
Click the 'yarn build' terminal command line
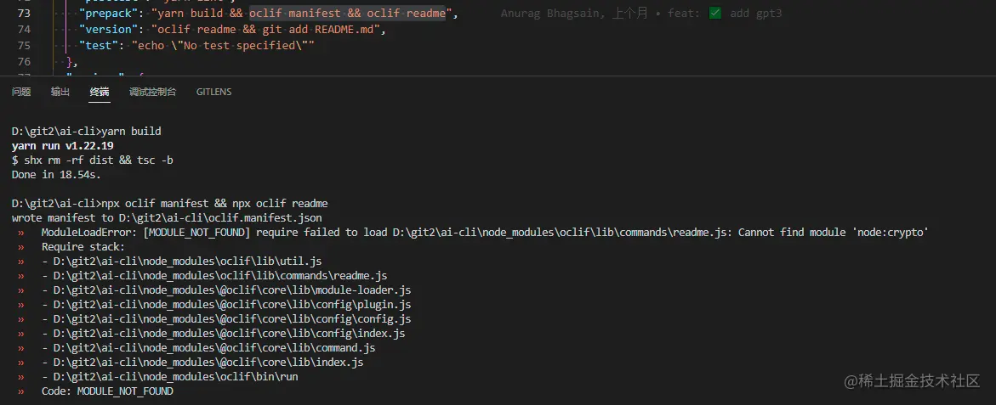87,132
